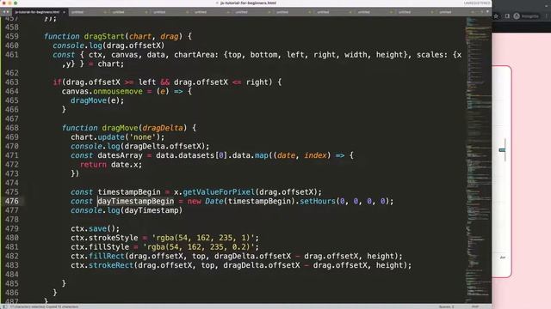The image size is (551, 309).
Task: Bookmark page with browser star icon
Action: [x=496, y=16]
